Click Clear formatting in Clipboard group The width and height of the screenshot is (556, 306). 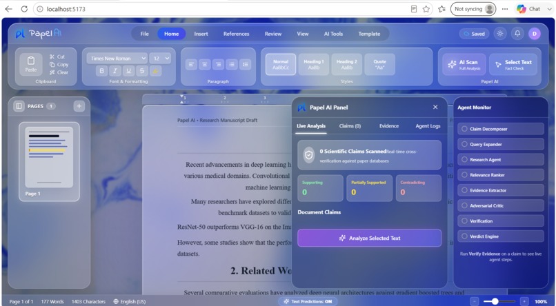click(x=59, y=72)
